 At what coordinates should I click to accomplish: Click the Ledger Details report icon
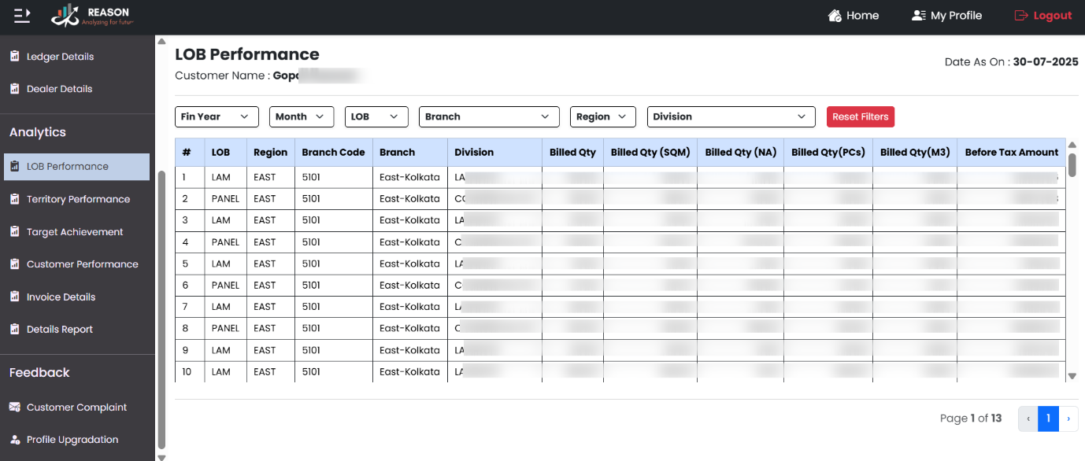tap(14, 57)
